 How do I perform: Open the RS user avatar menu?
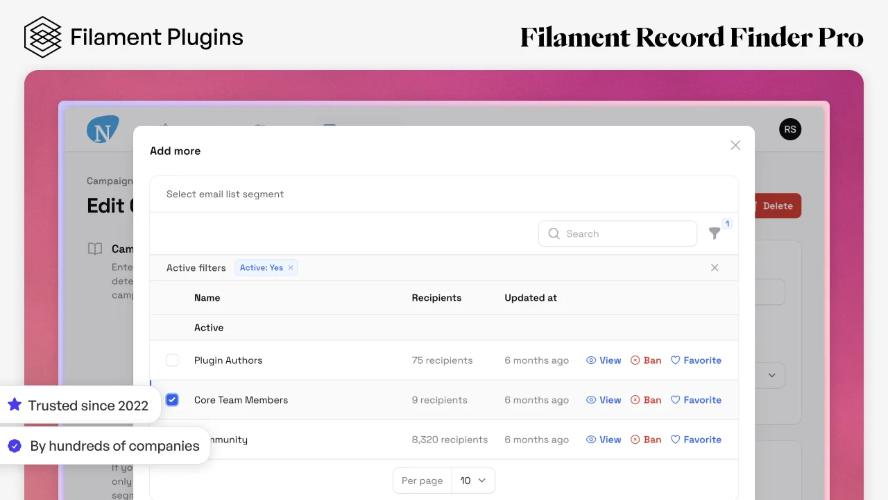click(x=790, y=129)
